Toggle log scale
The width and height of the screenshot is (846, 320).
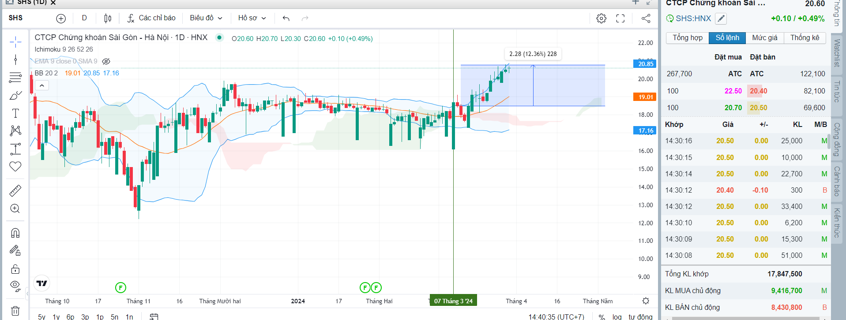point(617,317)
